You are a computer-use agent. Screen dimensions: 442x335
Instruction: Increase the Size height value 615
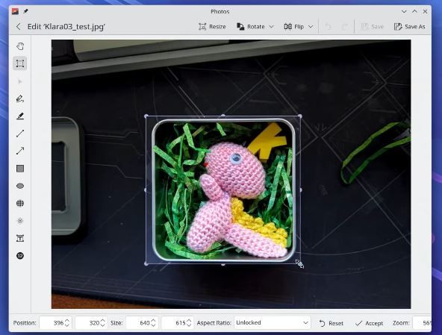(189, 321)
